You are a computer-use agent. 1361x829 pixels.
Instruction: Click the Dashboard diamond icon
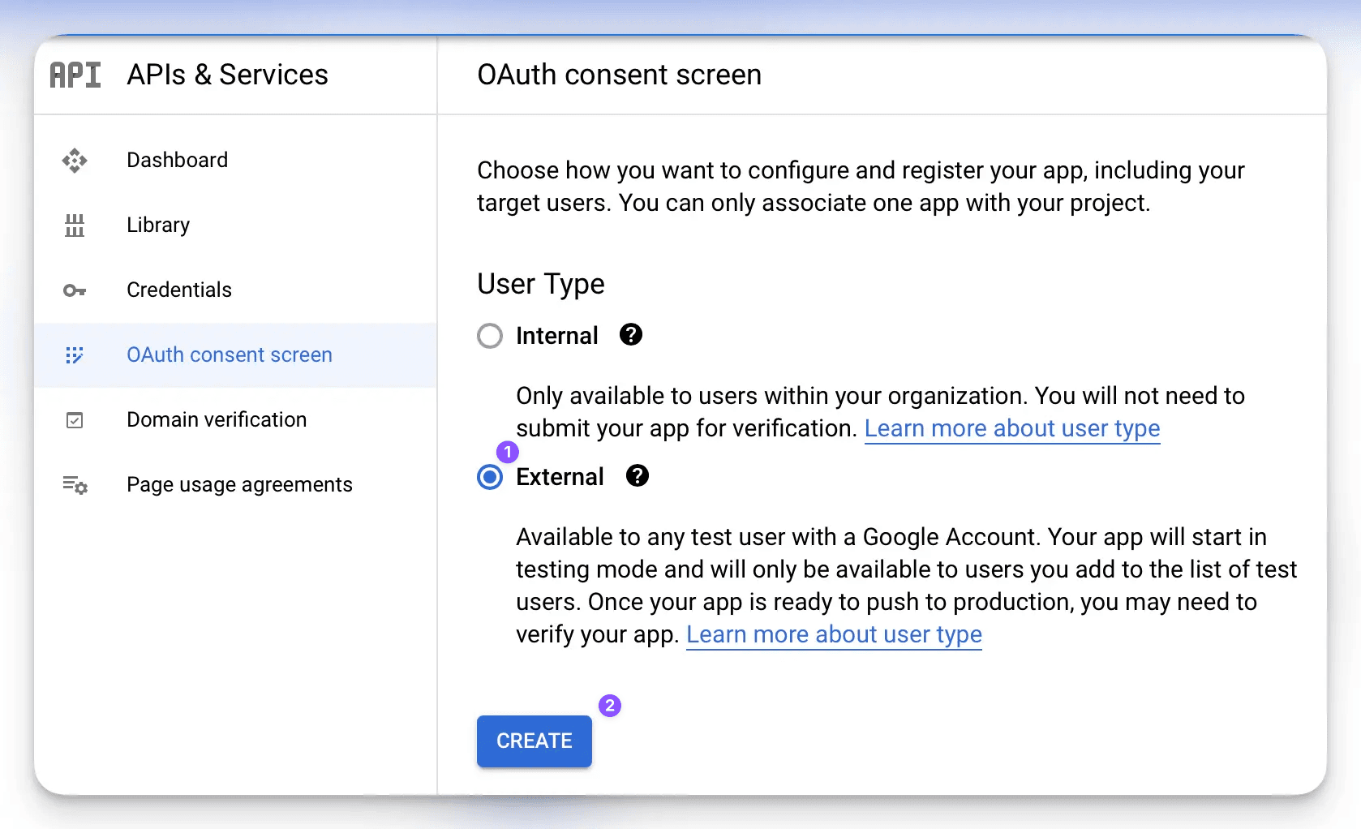click(75, 161)
